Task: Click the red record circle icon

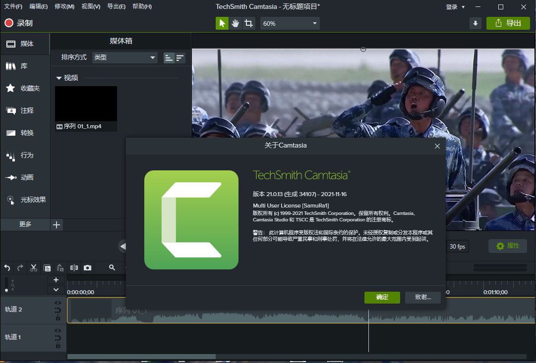Action: 9,23
